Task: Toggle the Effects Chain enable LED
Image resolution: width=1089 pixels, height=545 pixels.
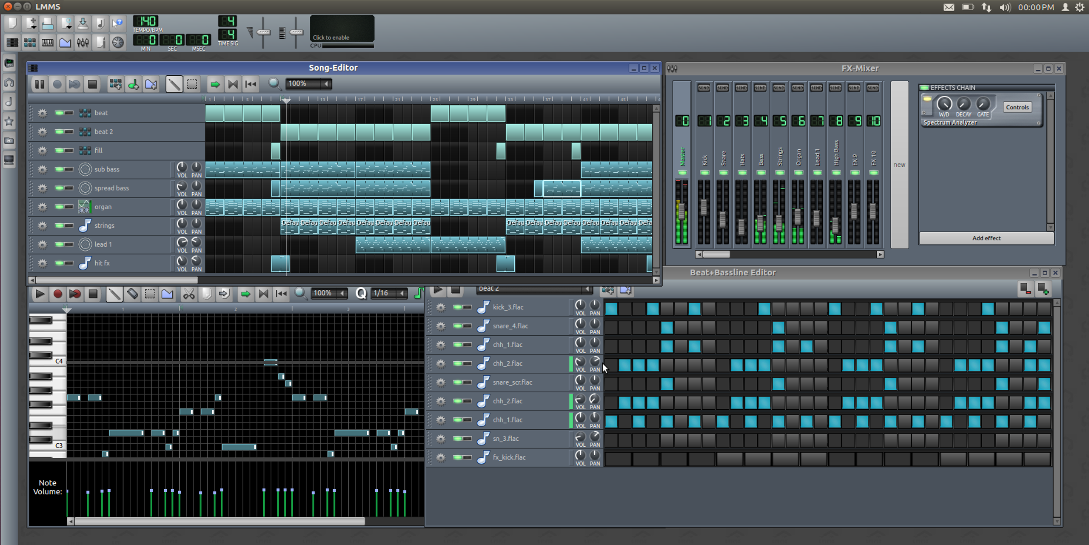Action: click(924, 87)
